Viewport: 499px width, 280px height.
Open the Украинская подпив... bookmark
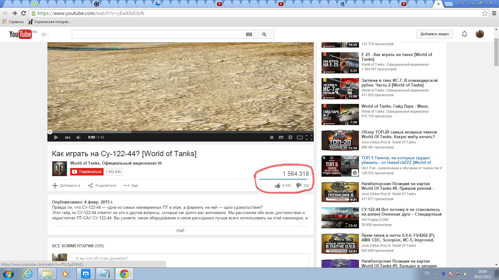(x=49, y=22)
